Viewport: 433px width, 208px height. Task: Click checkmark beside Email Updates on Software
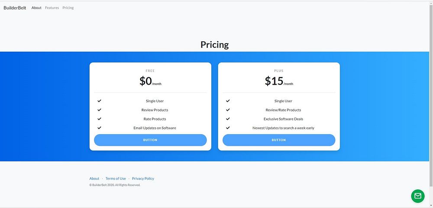click(x=99, y=128)
